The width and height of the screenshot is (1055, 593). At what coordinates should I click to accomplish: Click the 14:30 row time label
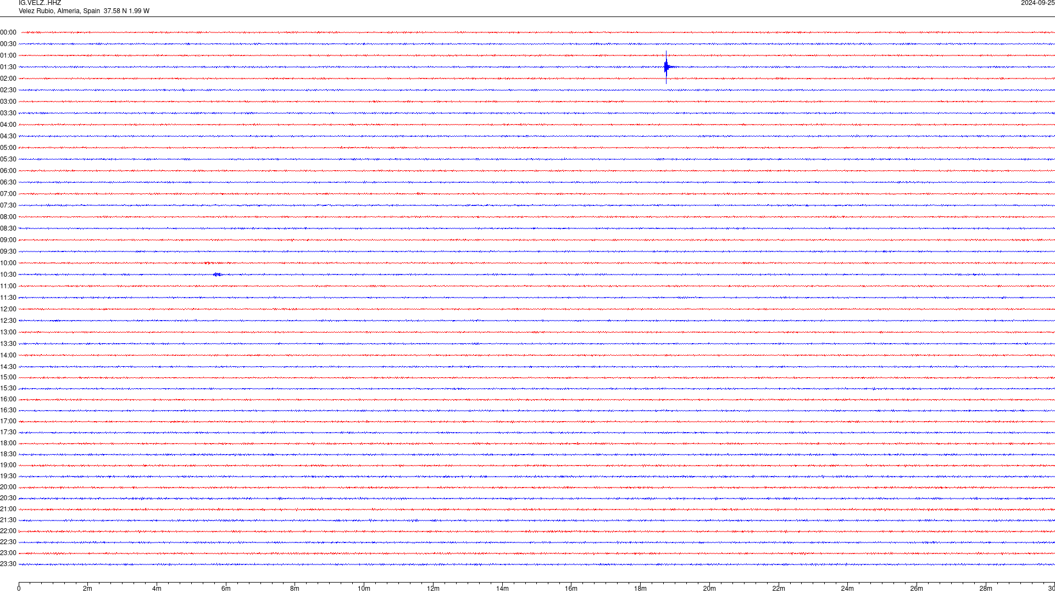point(8,367)
